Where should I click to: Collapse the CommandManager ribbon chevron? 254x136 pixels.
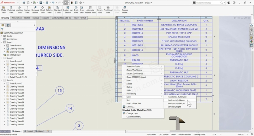[x=251, y=14]
